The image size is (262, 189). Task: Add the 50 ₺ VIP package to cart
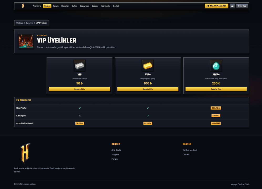pyautogui.click(x=80, y=89)
